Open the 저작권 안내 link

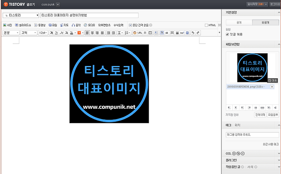232,115
